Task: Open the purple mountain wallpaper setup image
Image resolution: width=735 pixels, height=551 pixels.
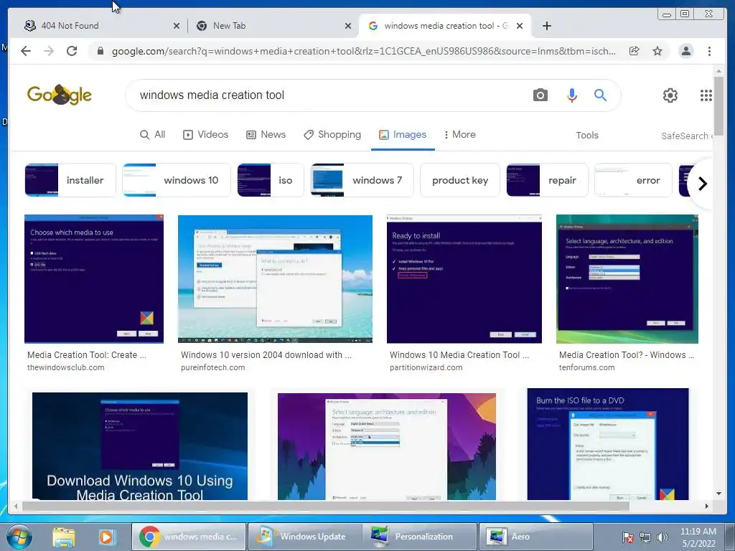Action: click(387, 446)
